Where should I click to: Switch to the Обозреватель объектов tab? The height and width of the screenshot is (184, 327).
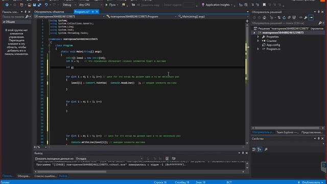49,12
